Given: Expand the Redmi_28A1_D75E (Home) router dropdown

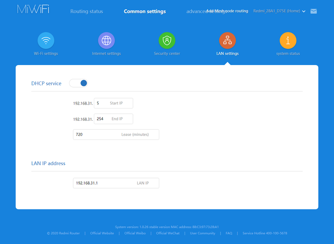Looking at the screenshot, I should 279,11.
